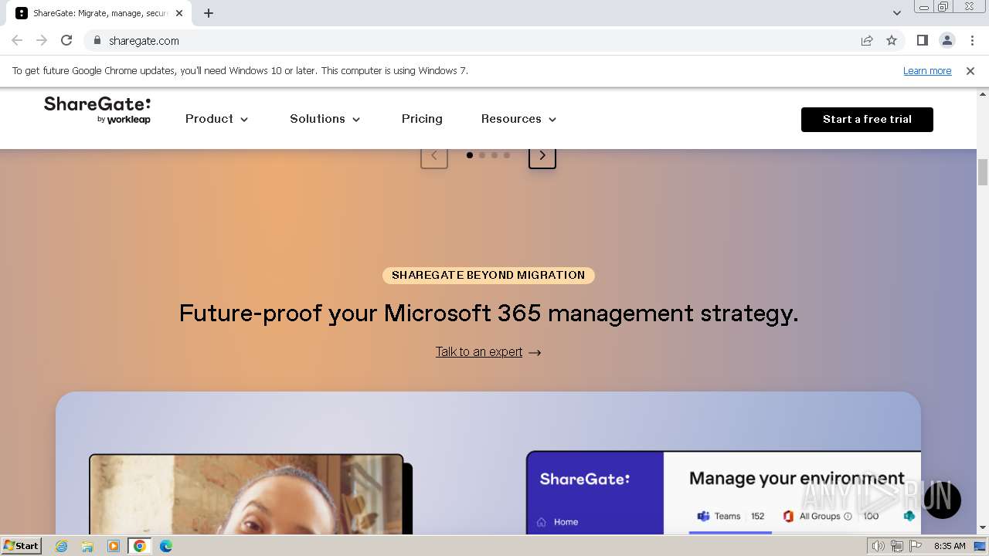This screenshot has height=556, width=989.
Task: View site security lock info
Action: click(97, 41)
